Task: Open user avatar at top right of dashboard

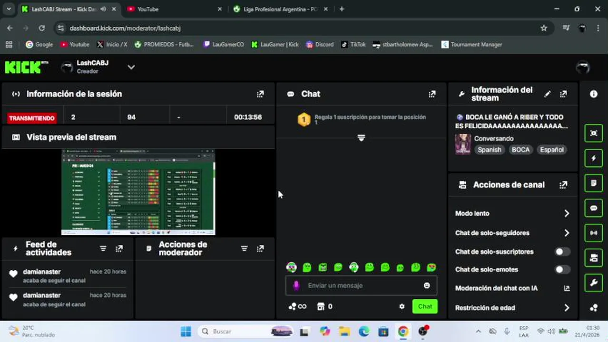Action: click(x=583, y=67)
